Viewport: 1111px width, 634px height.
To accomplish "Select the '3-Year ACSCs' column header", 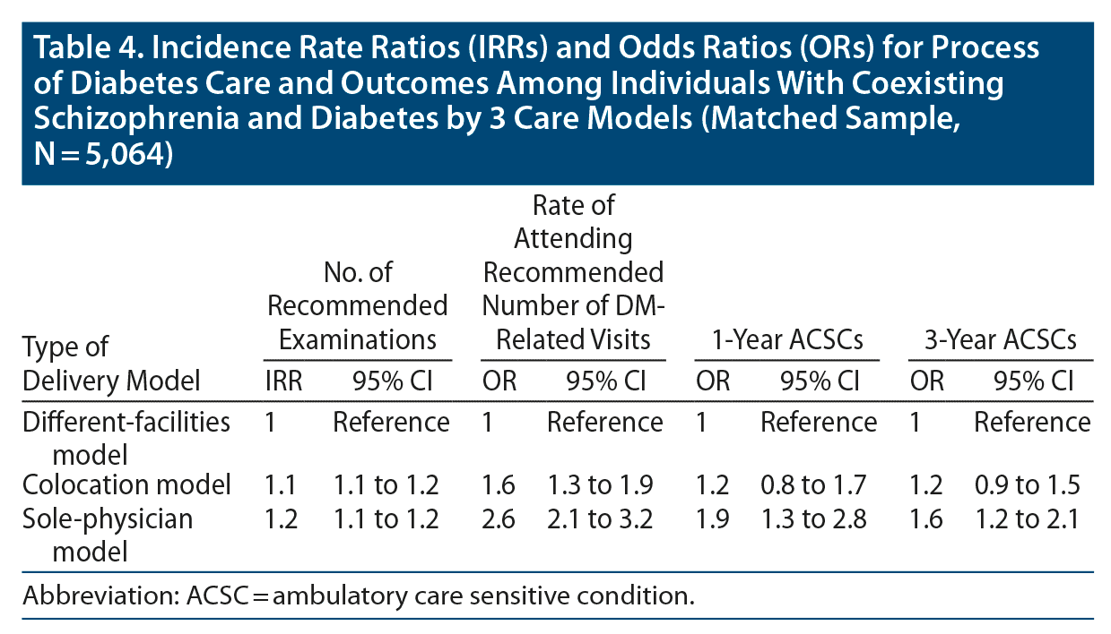I will (x=1000, y=340).
